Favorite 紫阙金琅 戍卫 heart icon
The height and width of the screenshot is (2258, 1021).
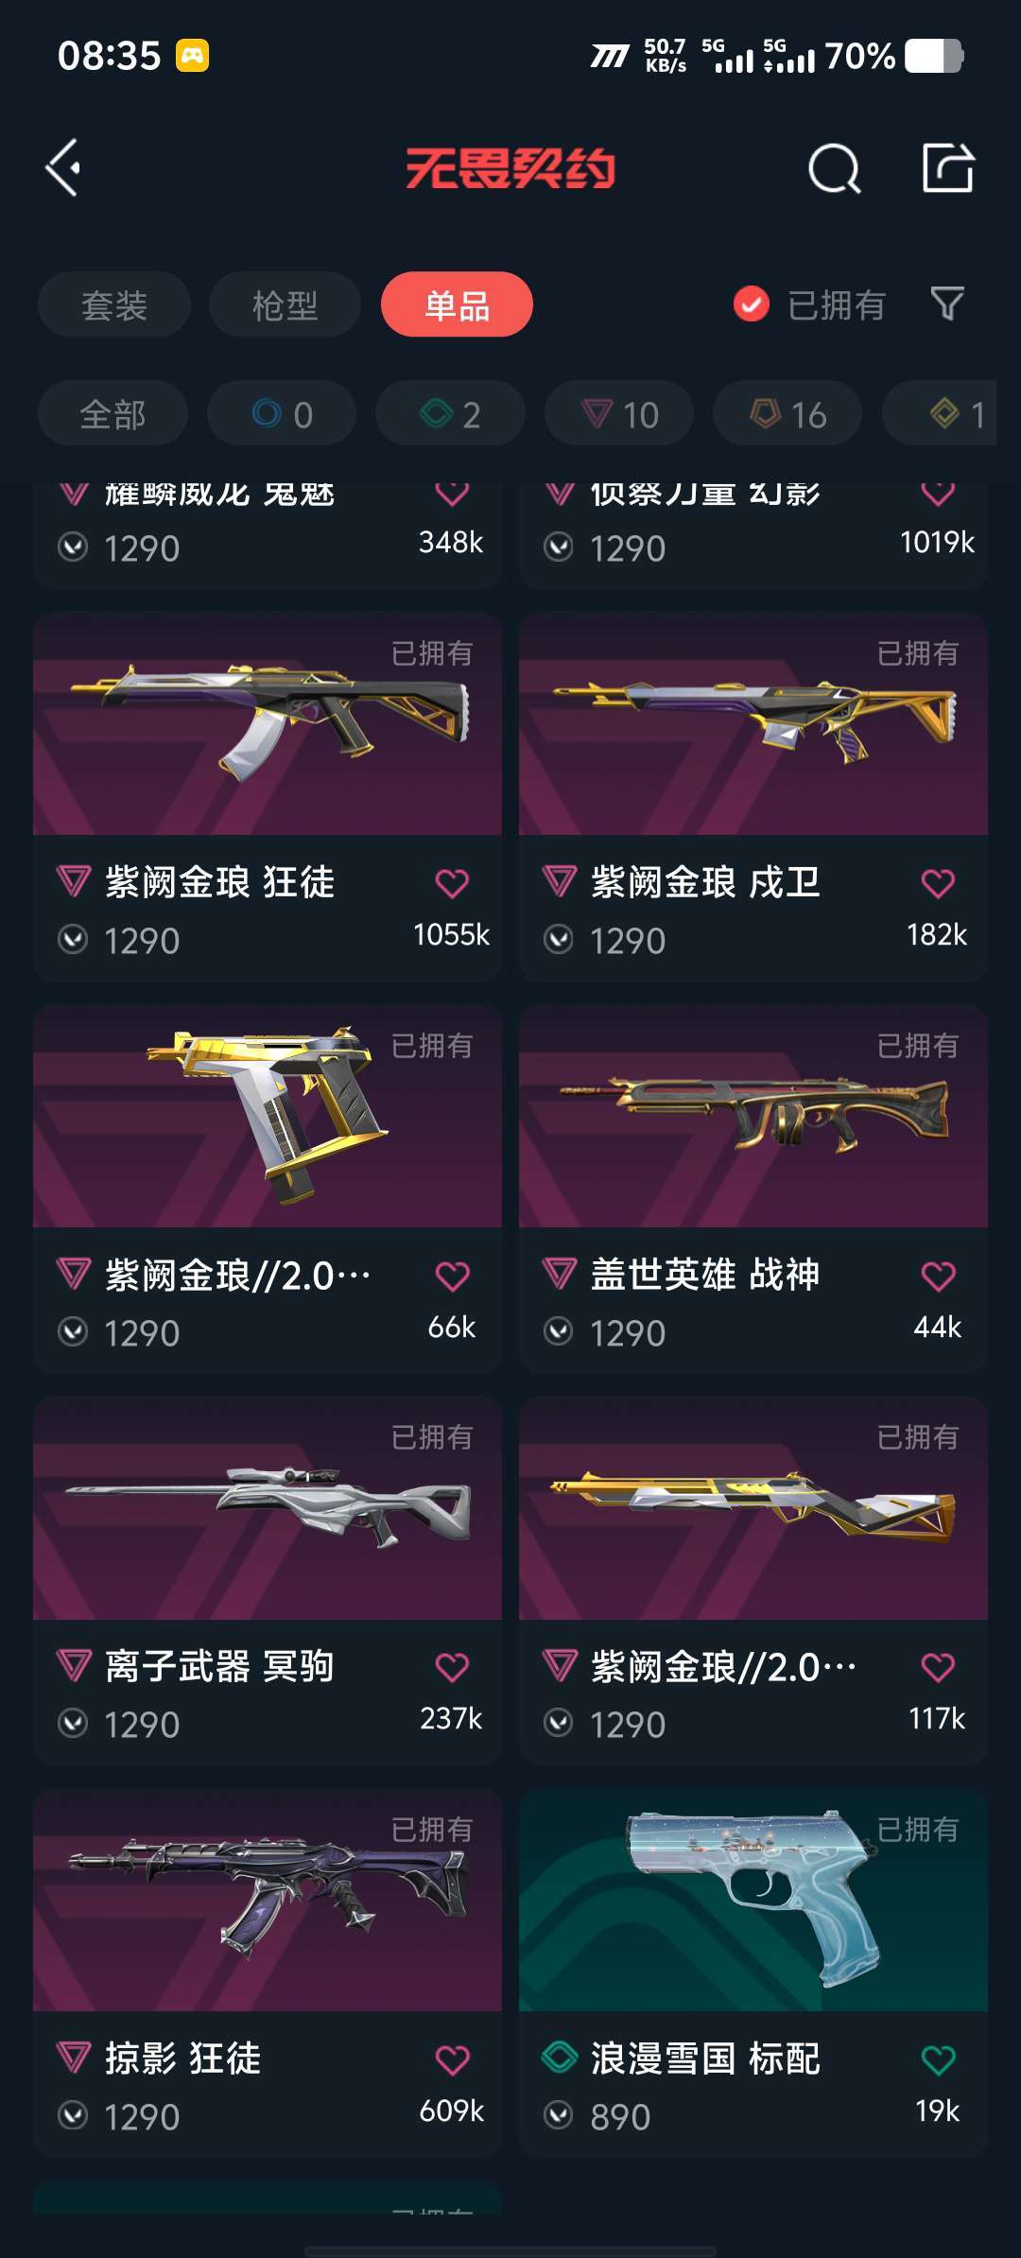[x=938, y=883]
